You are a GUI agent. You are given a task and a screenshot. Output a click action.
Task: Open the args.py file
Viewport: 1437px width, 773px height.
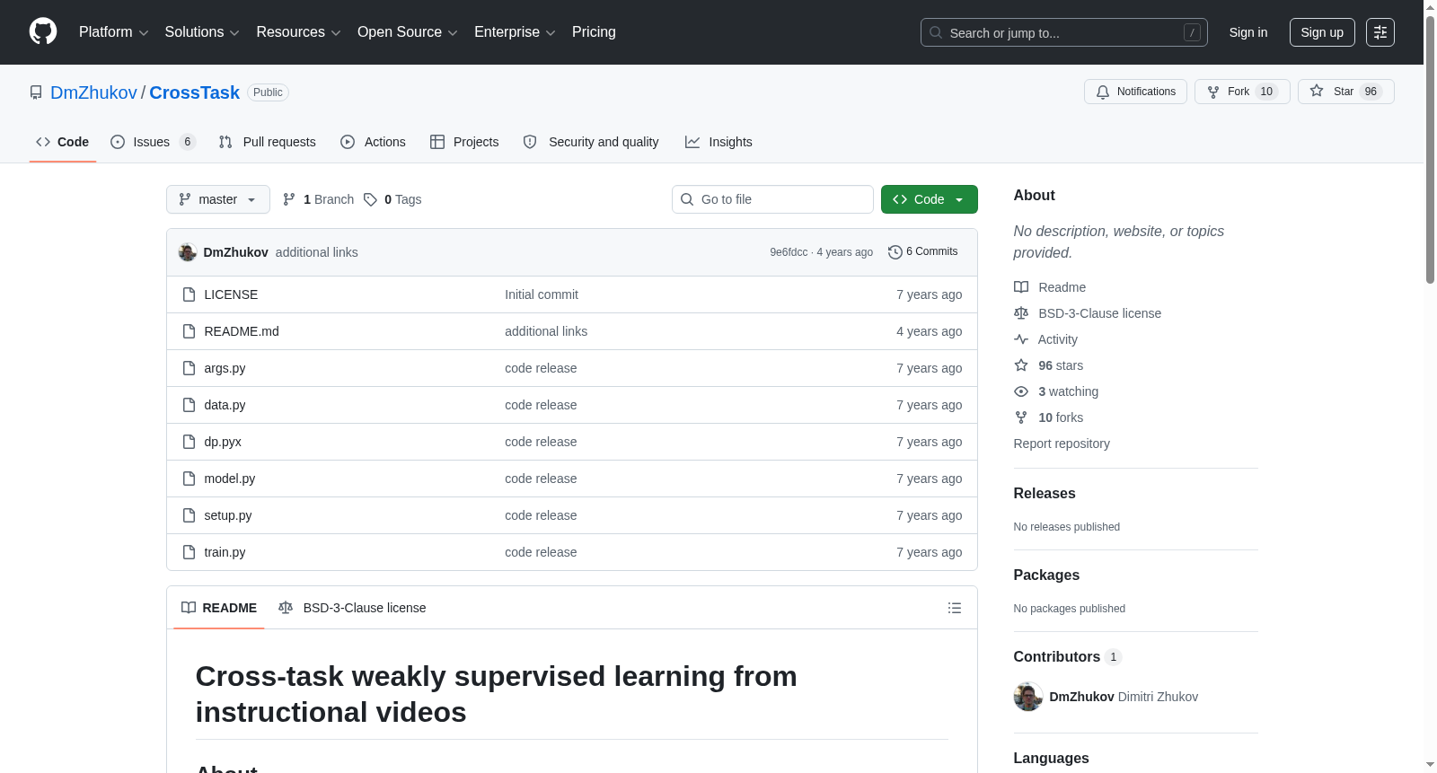tap(225, 368)
